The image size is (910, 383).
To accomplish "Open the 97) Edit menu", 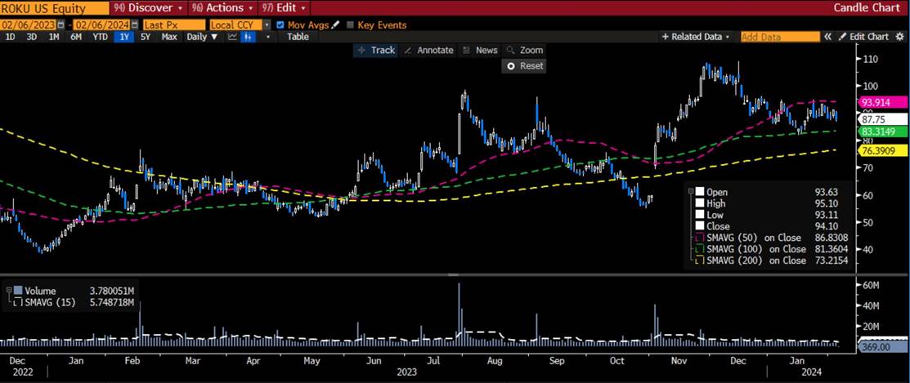I will (285, 7).
